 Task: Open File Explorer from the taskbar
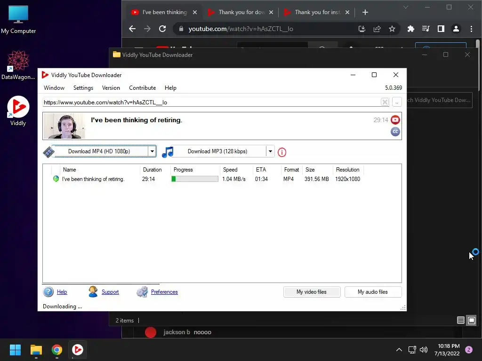click(36, 350)
